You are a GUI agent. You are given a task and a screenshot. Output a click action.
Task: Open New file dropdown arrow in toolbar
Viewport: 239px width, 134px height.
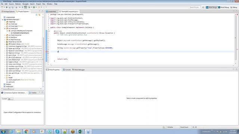[x=4, y=7]
